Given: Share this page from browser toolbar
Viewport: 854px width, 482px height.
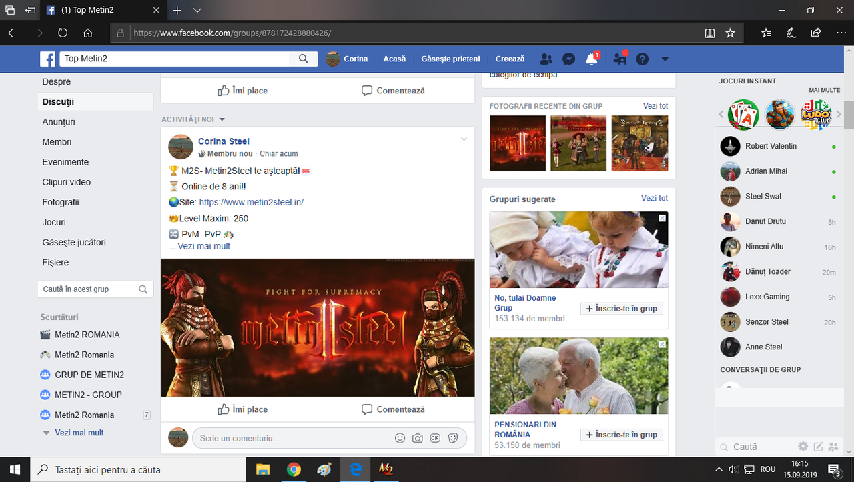Looking at the screenshot, I should coord(815,33).
